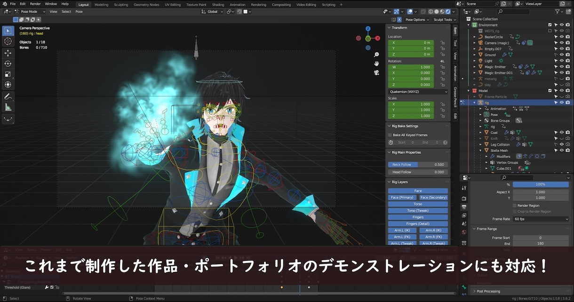The height and width of the screenshot is (302, 574).
Task: Collapse the Transform panel
Action: pos(389,28)
